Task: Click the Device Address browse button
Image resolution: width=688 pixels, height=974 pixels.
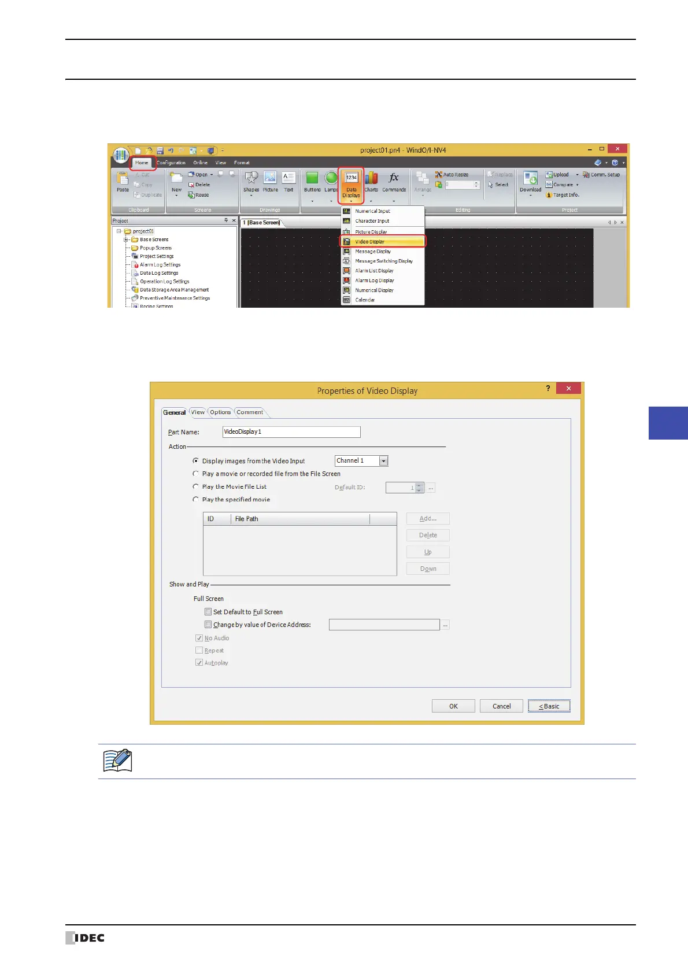Action: click(x=445, y=625)
